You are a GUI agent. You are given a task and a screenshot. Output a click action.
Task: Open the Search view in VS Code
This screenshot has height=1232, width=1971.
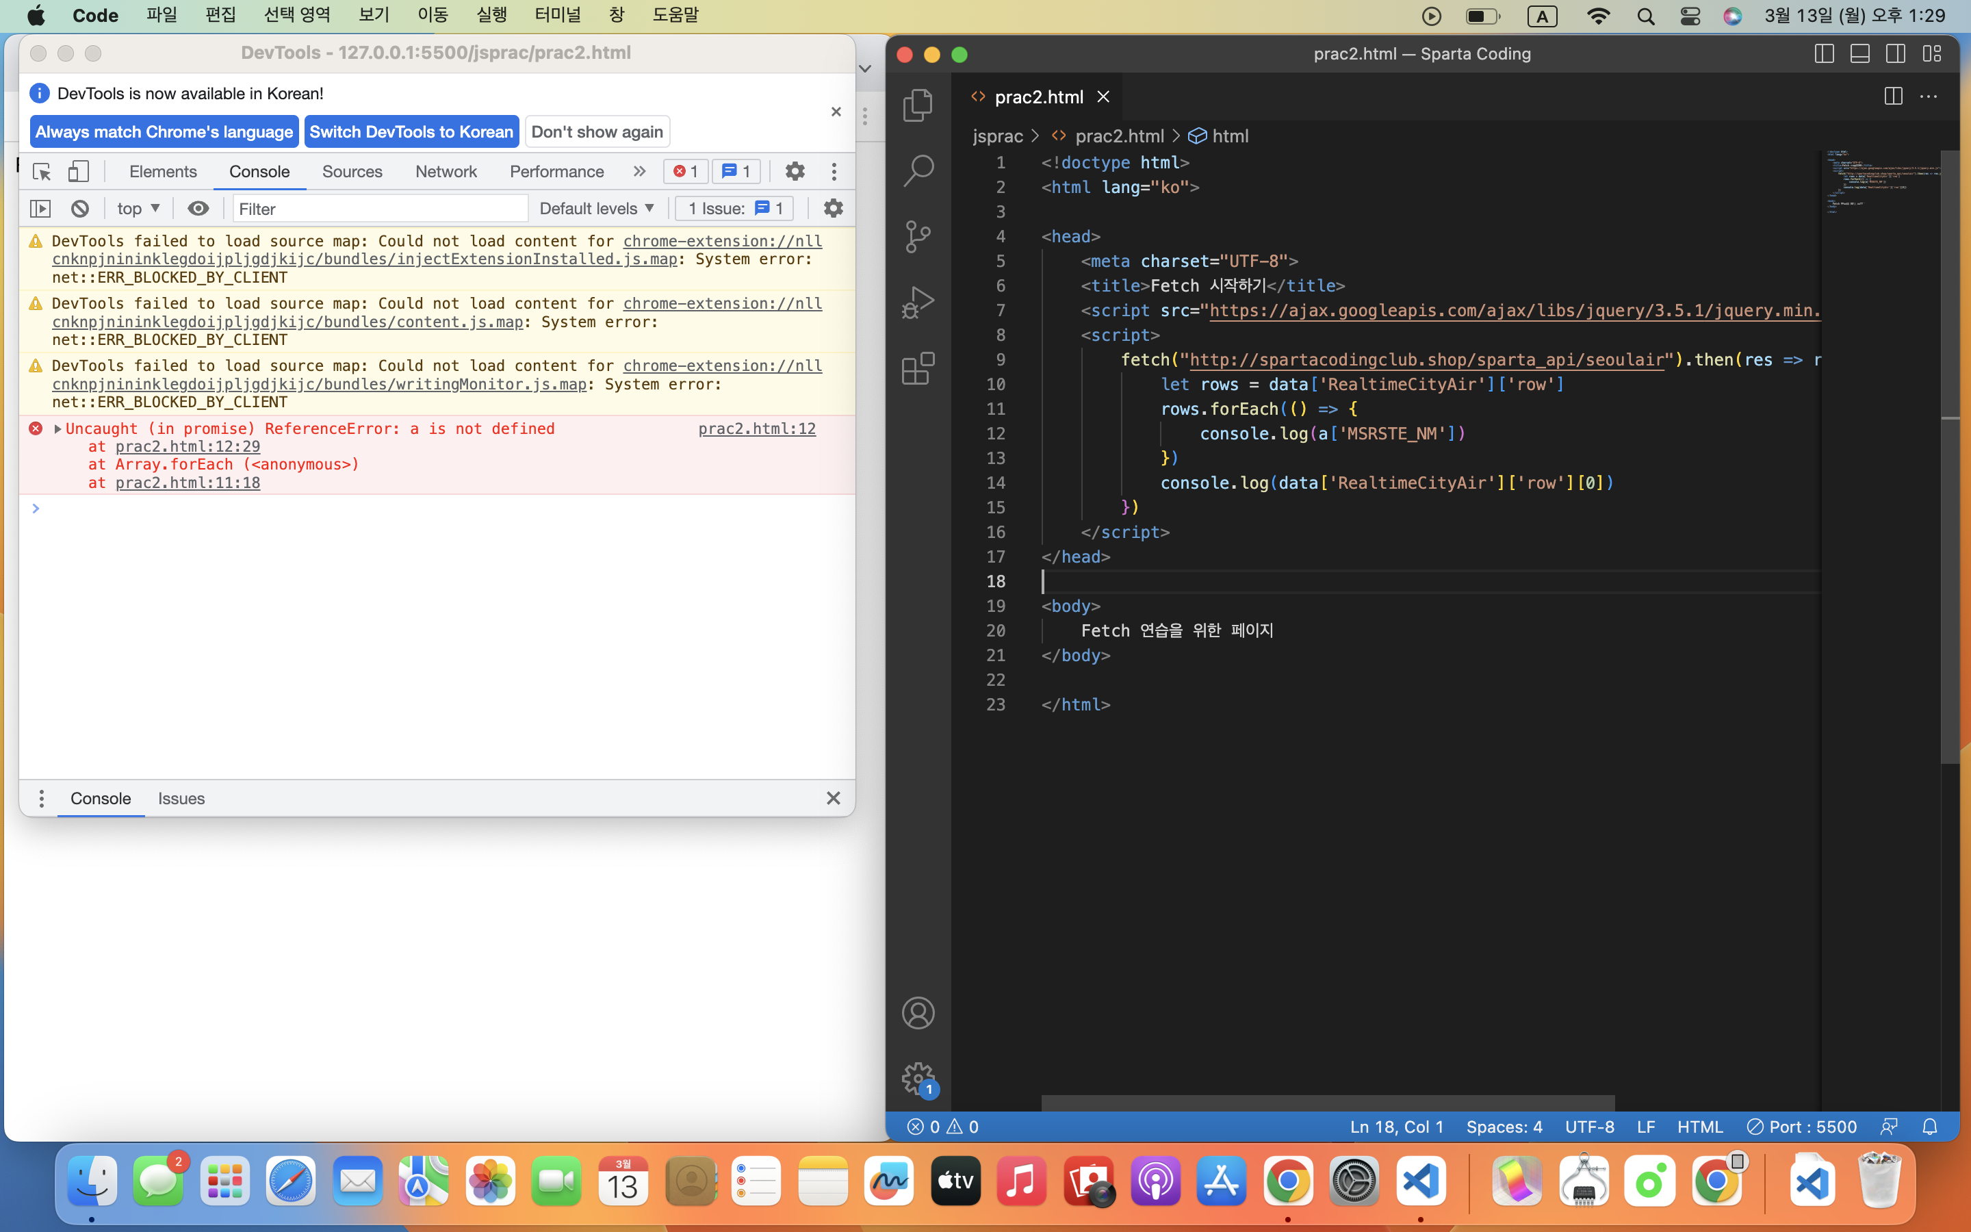click(918, 170)
